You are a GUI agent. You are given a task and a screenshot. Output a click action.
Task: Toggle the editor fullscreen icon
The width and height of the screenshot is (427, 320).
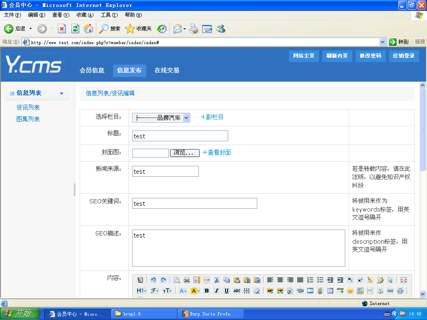pyautogui.click(x=404, y=280)
